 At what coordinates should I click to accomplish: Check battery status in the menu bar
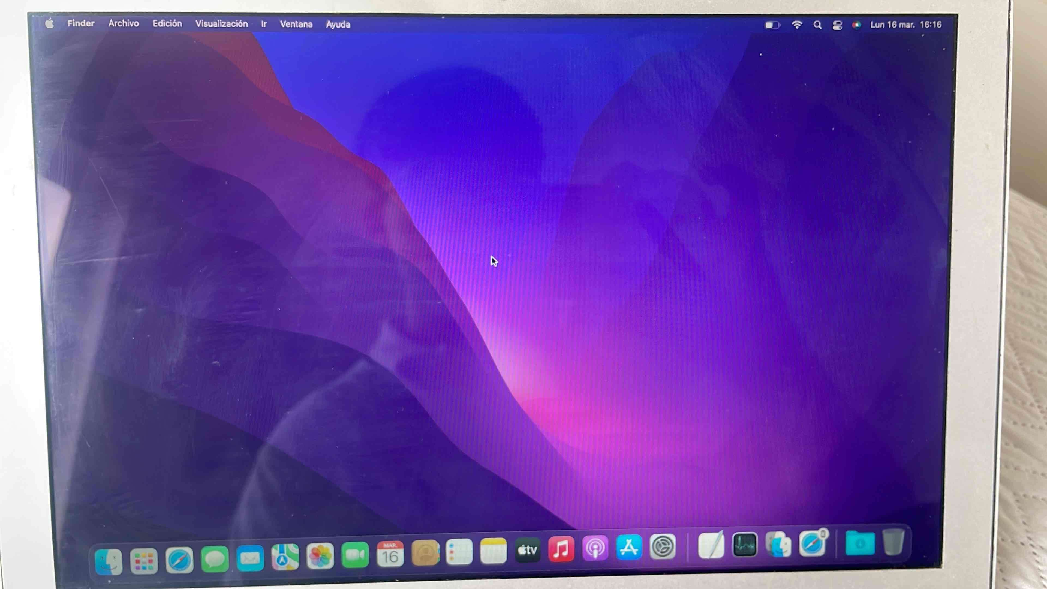772,25
